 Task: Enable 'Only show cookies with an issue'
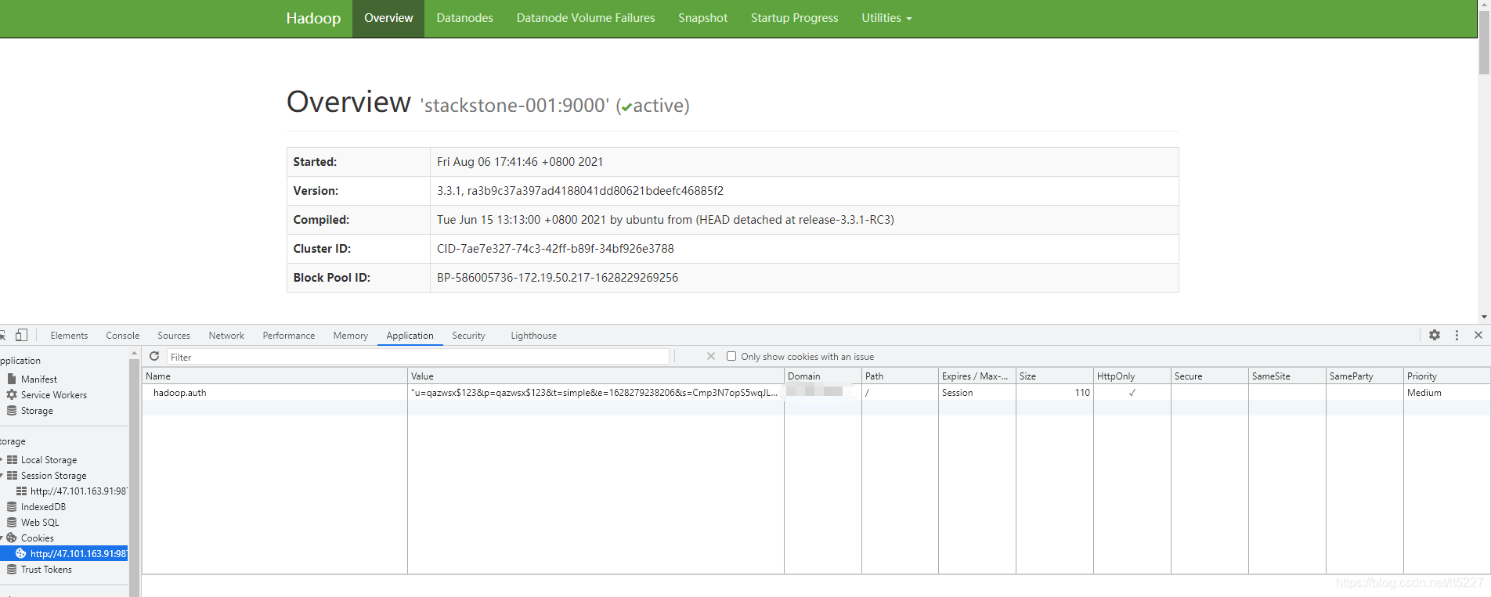tap(731, 356)
